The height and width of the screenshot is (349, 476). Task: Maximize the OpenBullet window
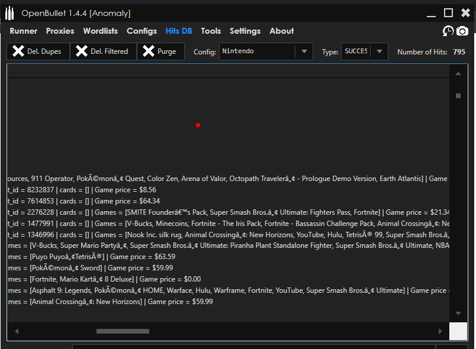[448, 13]
